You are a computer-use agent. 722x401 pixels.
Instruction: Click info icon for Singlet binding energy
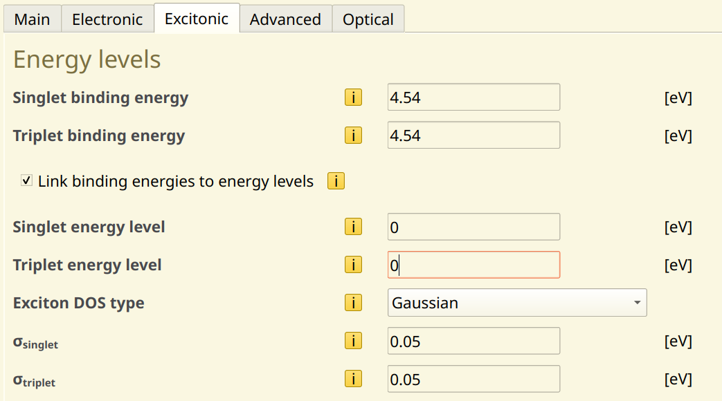click(353, 97)
